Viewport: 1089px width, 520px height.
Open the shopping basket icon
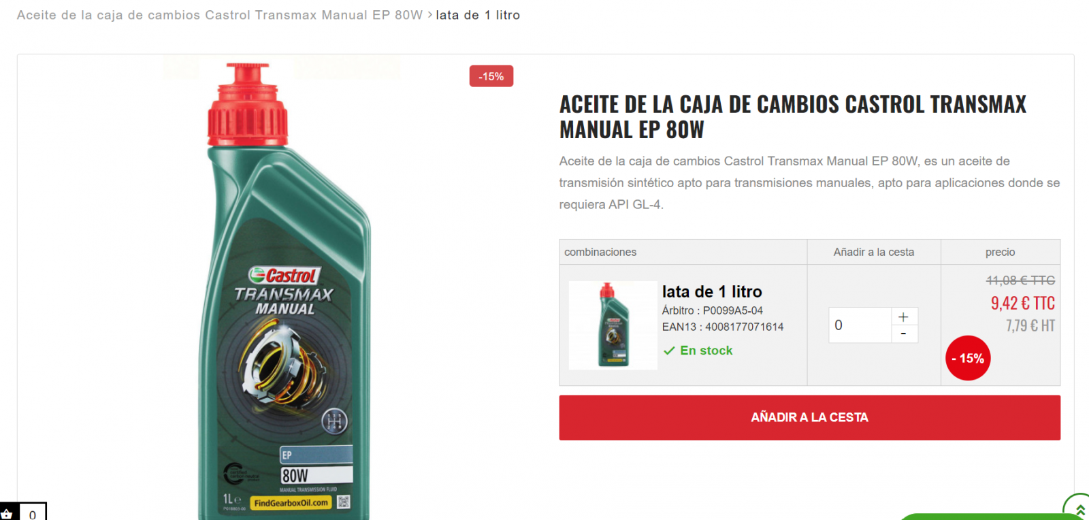[x=8, y=513]
